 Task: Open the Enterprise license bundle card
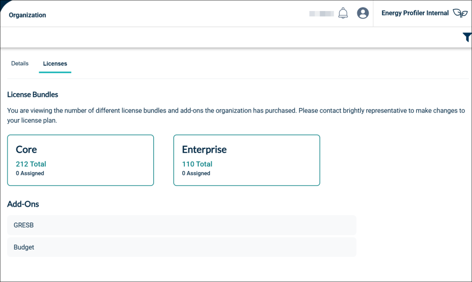pos(247,160)
